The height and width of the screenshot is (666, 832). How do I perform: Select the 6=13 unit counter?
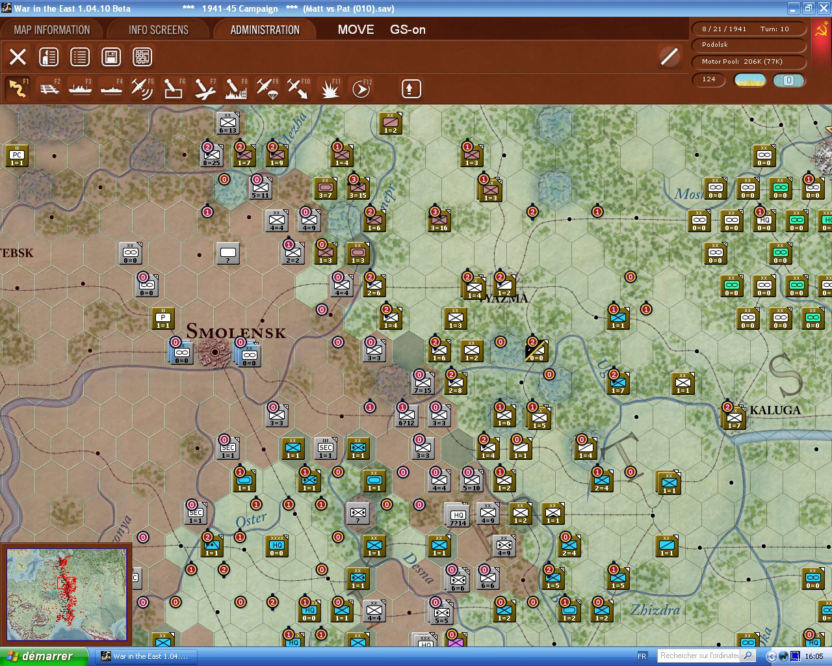pyautogui.click(x=227, y=123)
